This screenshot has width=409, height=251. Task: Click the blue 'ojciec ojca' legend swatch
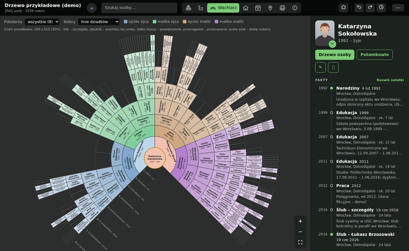point(125,21)
